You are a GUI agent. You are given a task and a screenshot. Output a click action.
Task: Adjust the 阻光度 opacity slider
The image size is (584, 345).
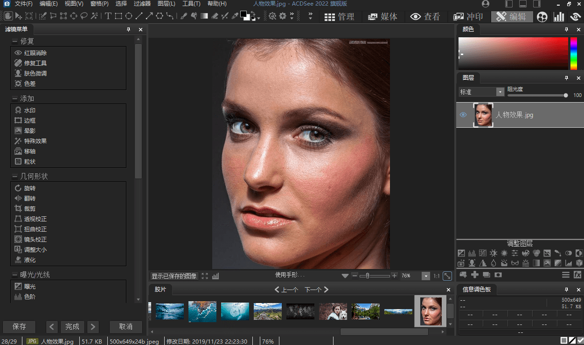566,95
